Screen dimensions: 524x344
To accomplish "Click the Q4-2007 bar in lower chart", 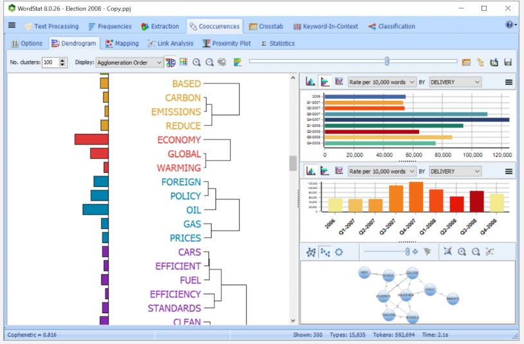I will [416, 197].
